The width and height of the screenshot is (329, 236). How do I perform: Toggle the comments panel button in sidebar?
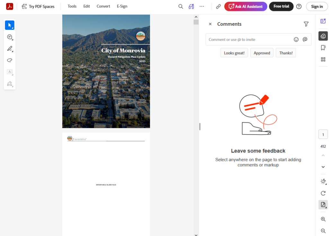tap(323, 36)
